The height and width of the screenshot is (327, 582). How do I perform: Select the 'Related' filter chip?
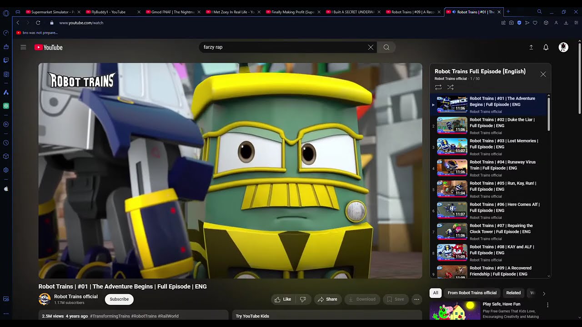[513, 293]
